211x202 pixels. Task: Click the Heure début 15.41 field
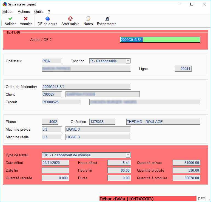click(119, 163)
